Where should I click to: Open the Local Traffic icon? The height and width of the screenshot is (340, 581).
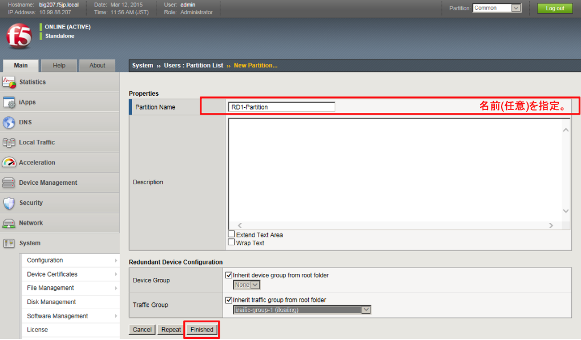[9, 142]
